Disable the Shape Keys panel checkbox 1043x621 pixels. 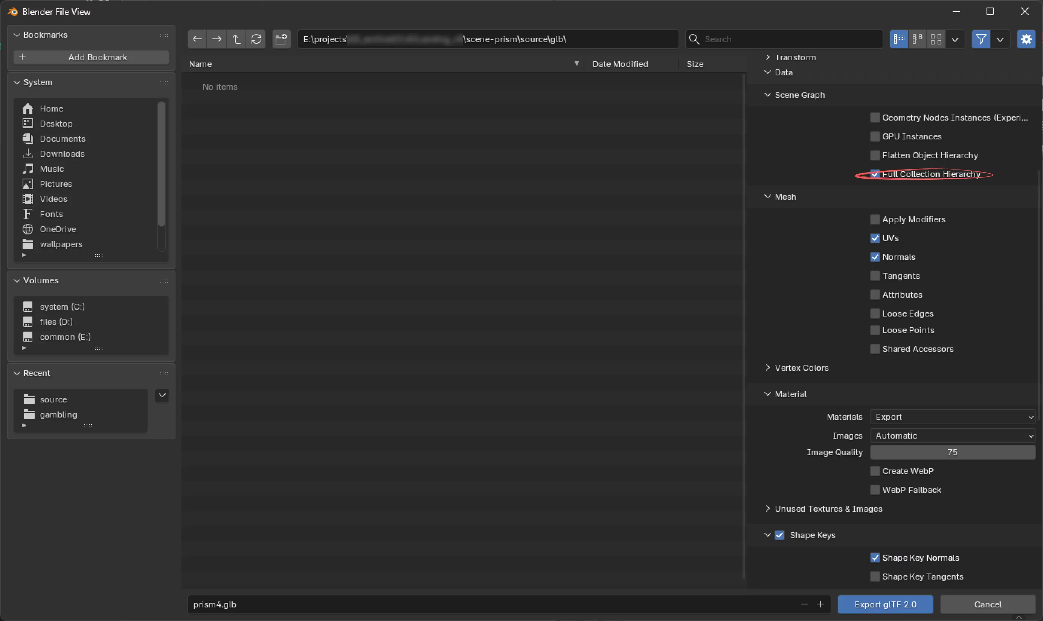coord(779,535)
